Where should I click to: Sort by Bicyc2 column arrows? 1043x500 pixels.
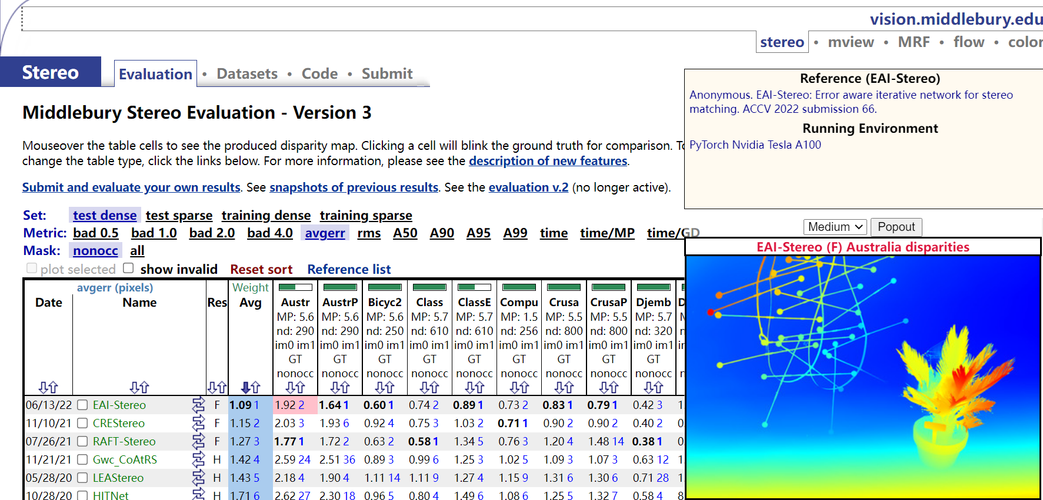click(x=385, y=387)
